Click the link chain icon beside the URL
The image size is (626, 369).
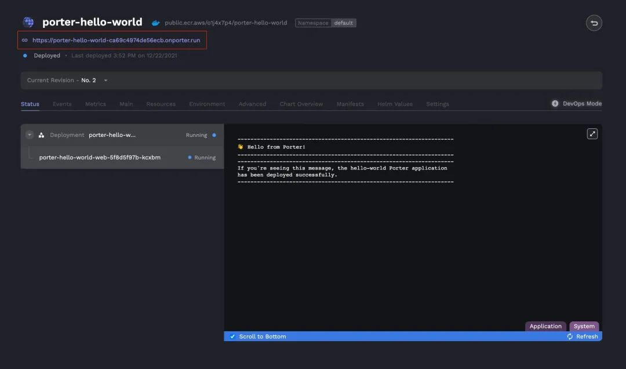(x=25, y=40)
